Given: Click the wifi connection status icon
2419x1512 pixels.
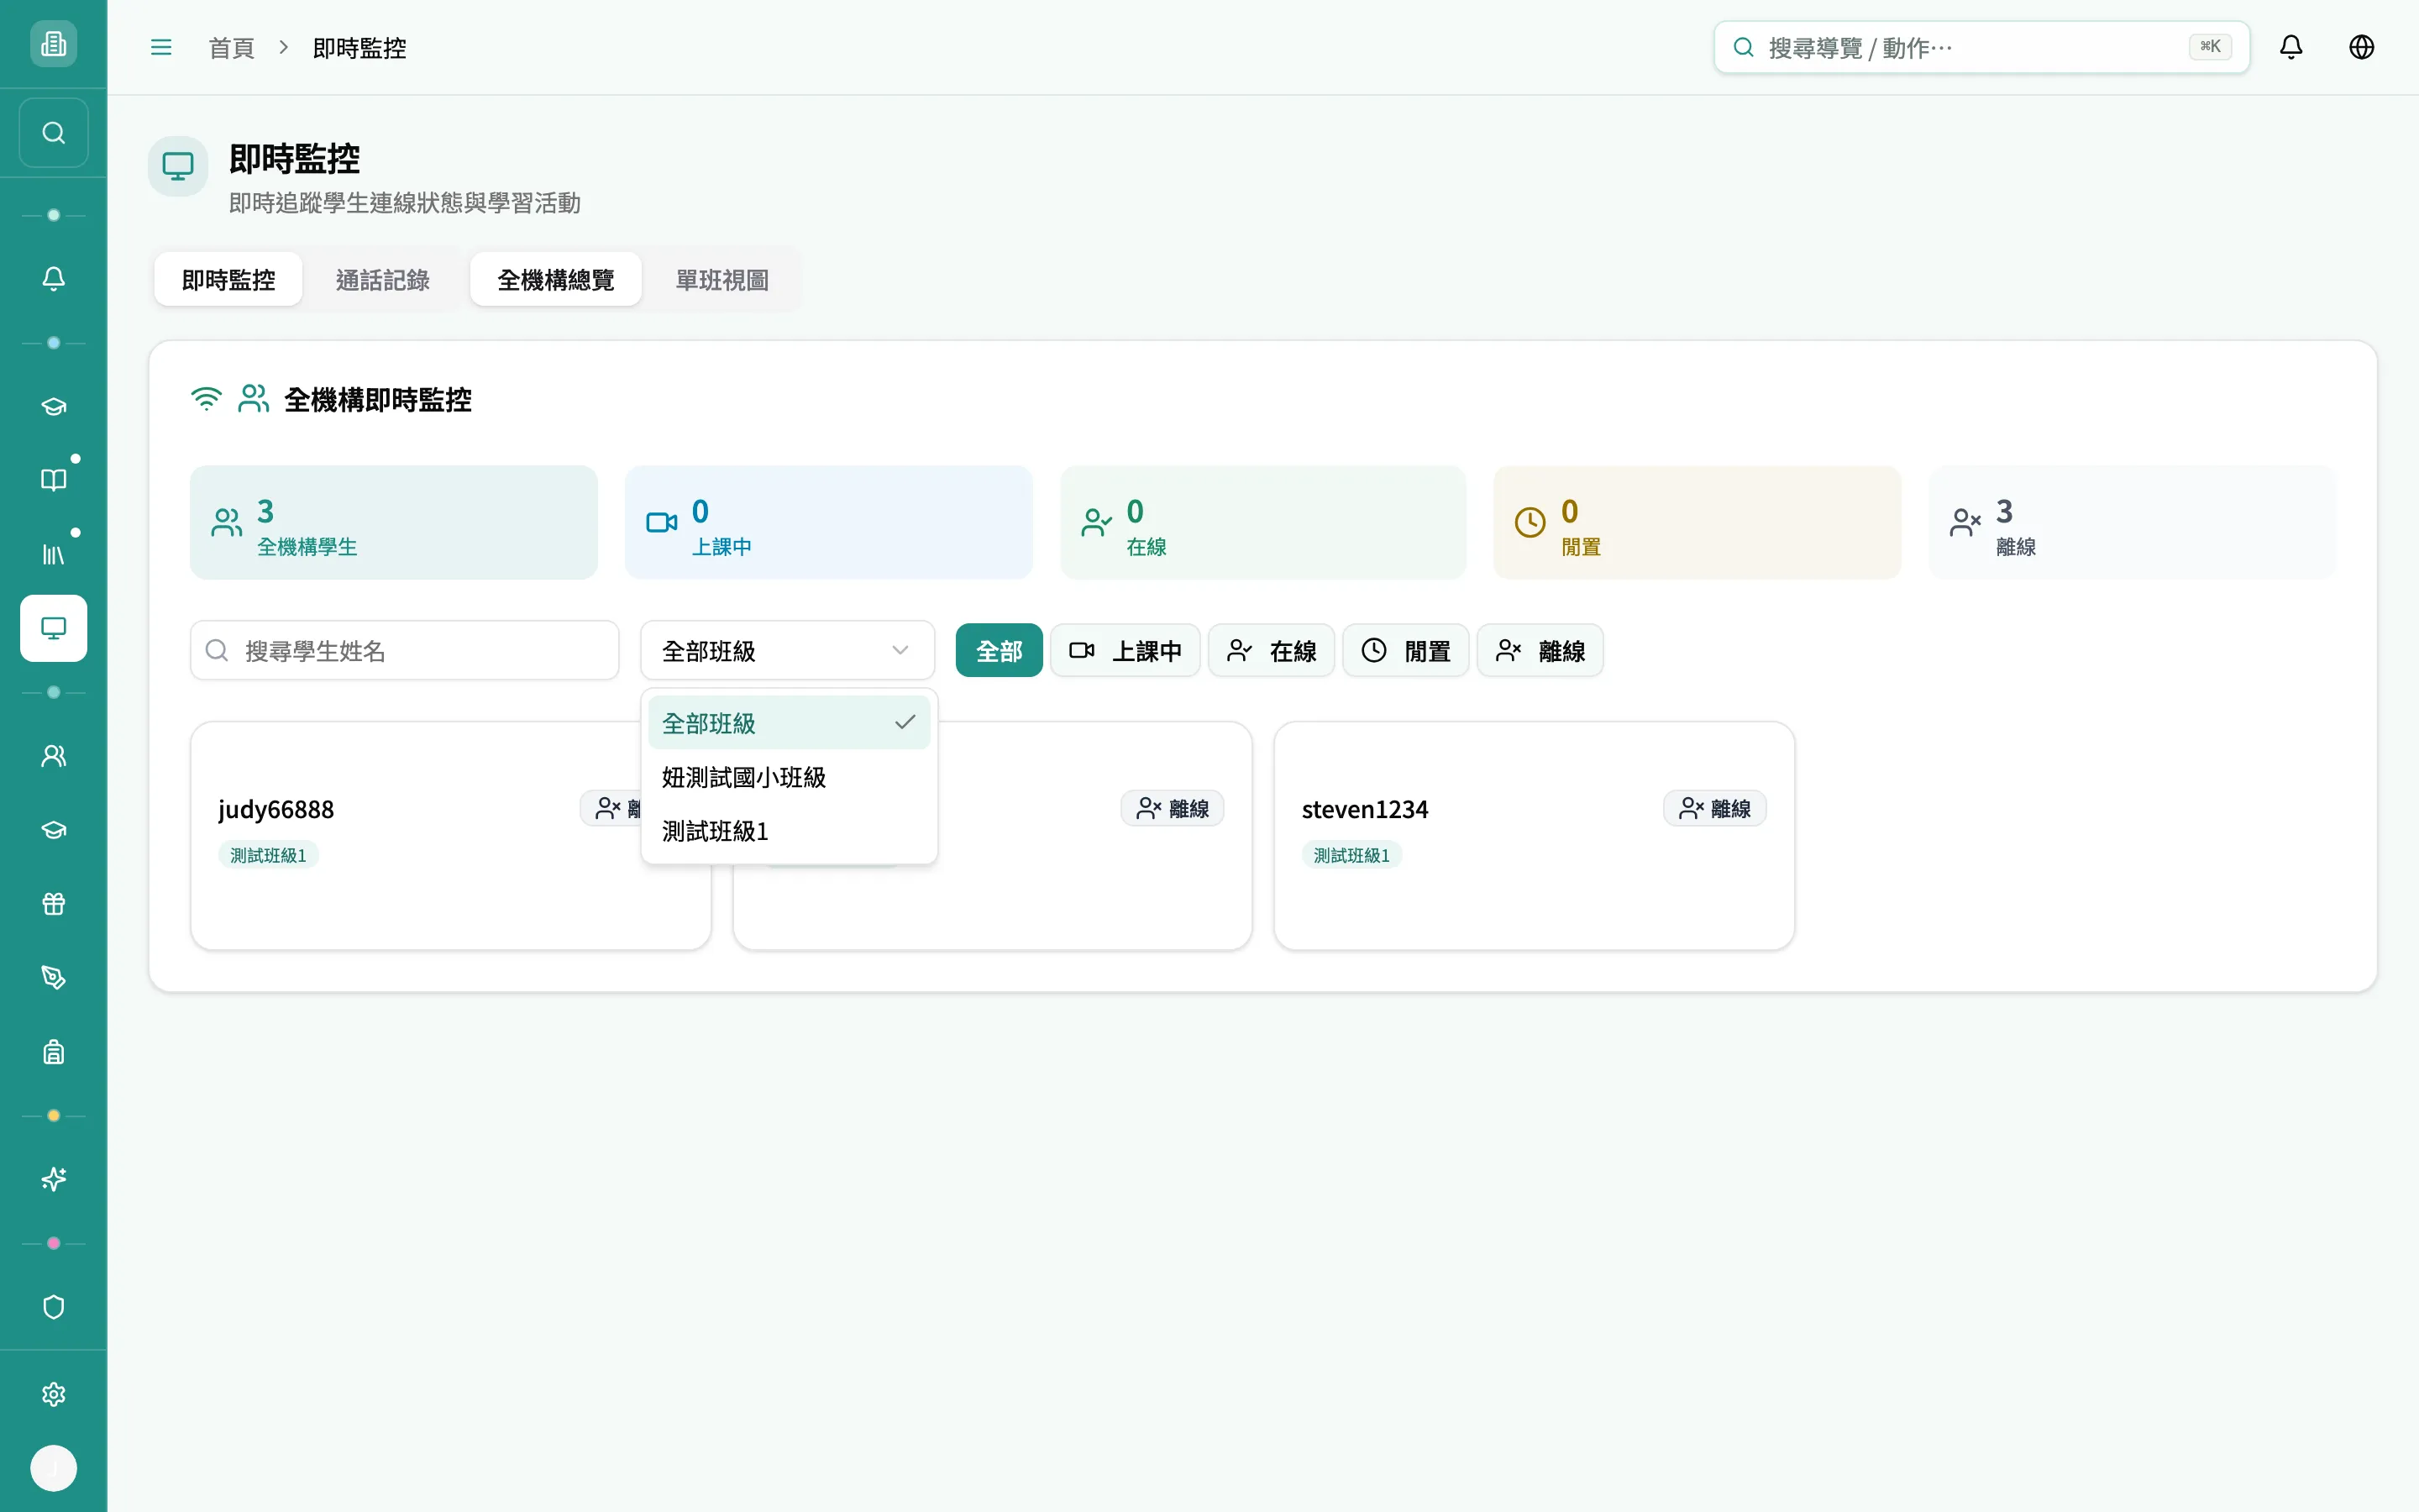Looking at the screenshot, I should [206, 399].
